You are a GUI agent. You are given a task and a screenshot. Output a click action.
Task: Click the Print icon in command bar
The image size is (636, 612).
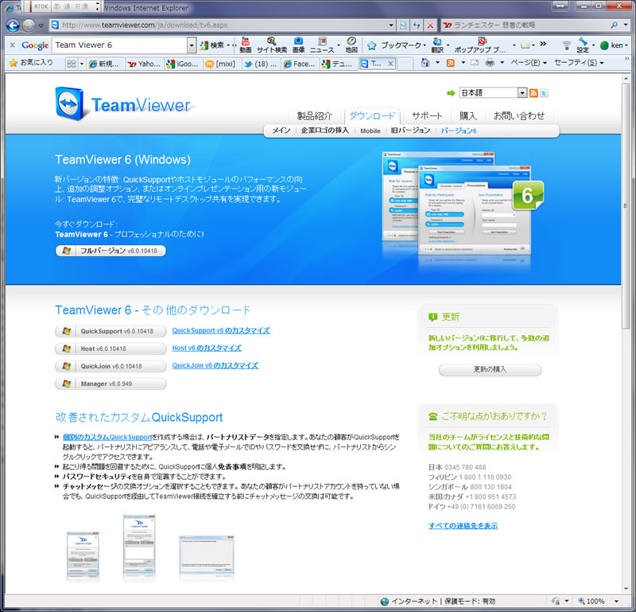(x=490, y=63)
